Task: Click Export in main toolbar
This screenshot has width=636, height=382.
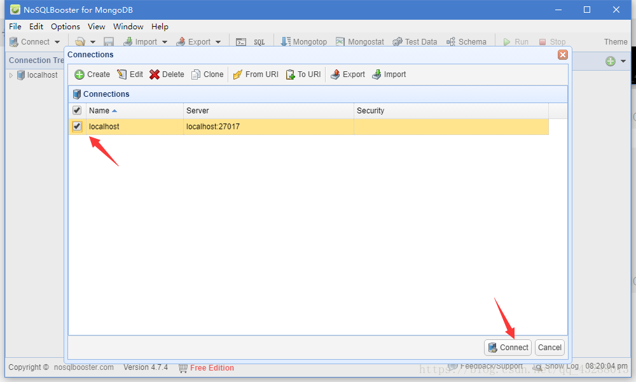Action: 193,42
